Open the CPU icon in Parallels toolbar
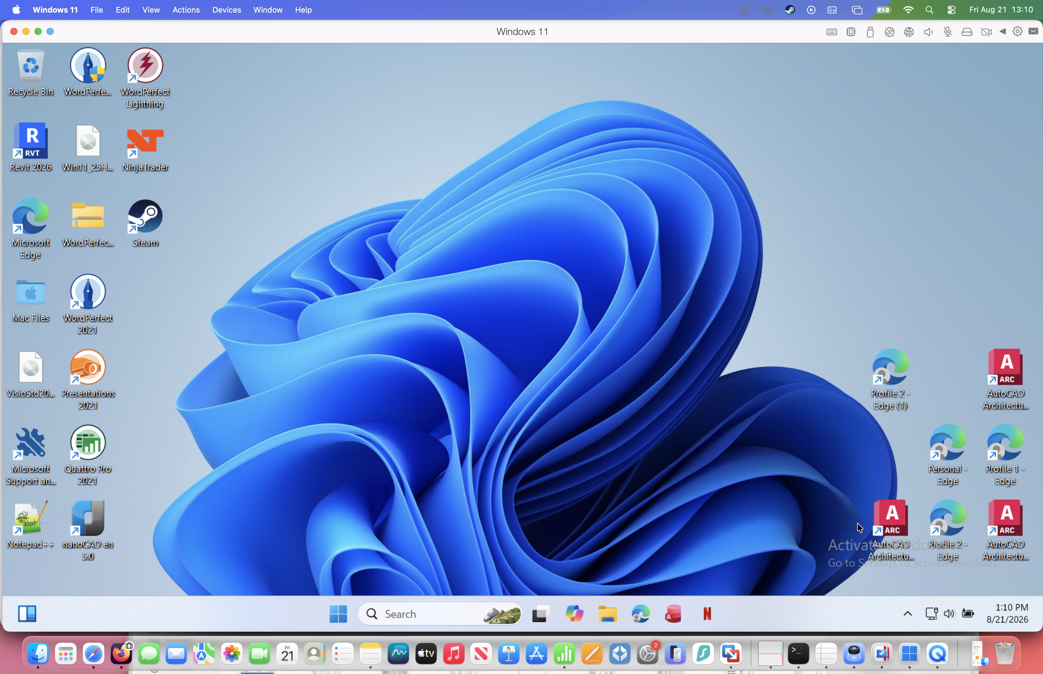1043x674 pixels. pos(851,31)
